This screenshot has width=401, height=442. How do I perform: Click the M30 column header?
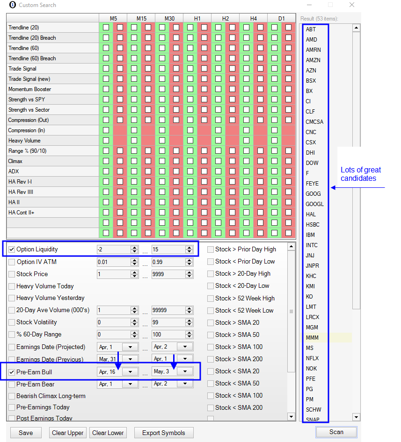click(169, 18)
